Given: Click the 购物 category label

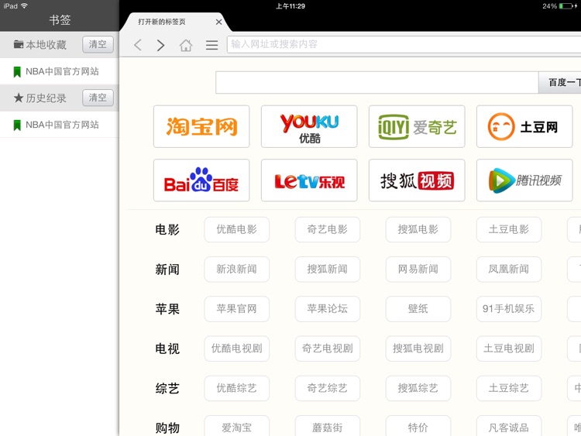Looking at the screenshot, I should pos(167,427).
